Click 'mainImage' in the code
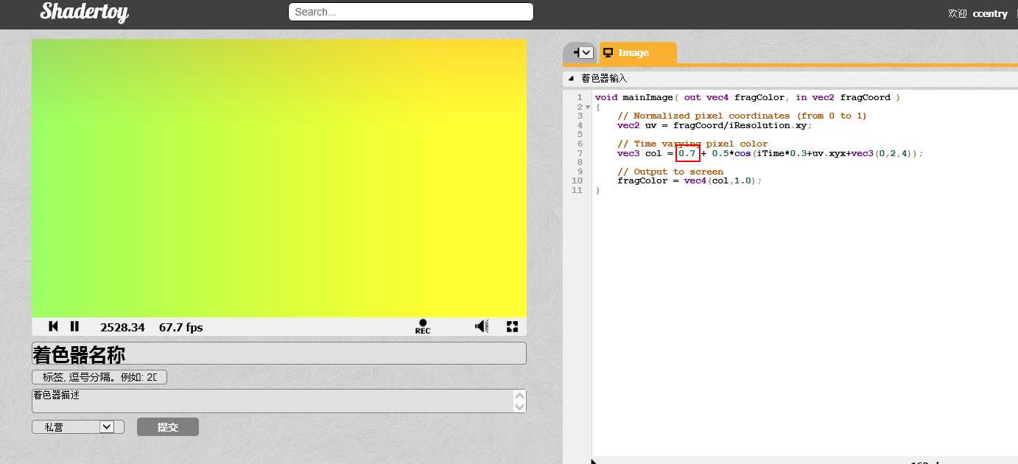The width and height of the screenshot is (1018, 464). click(x=648, y=97)
